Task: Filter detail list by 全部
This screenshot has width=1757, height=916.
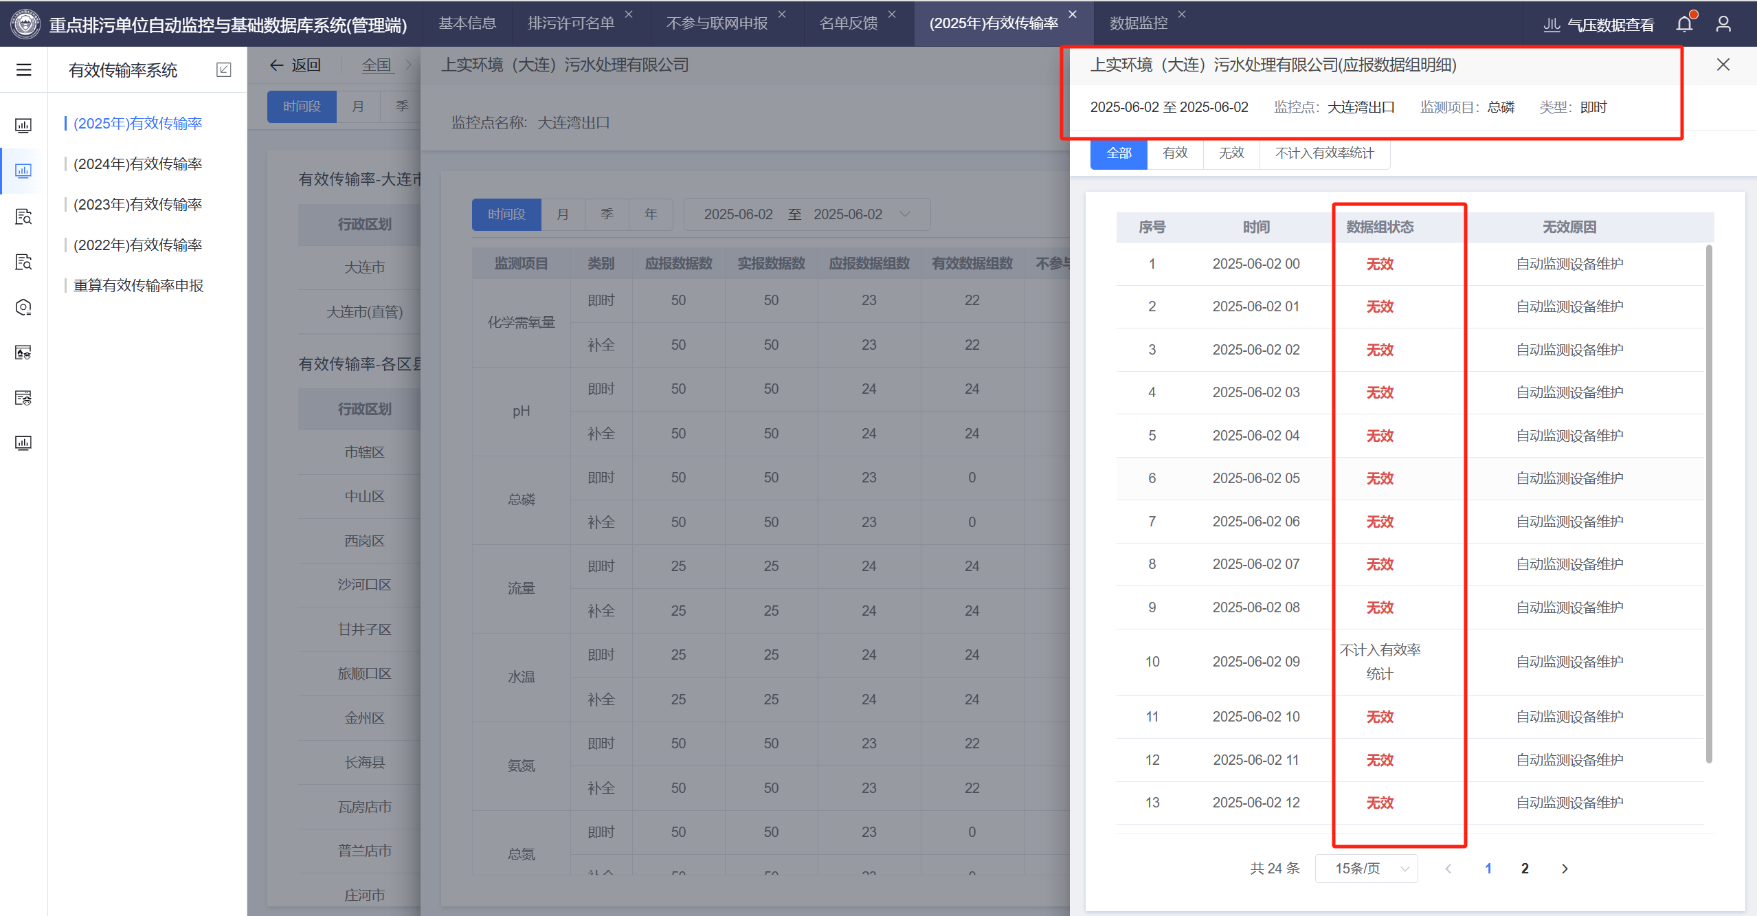Action: coord(1119,153)
